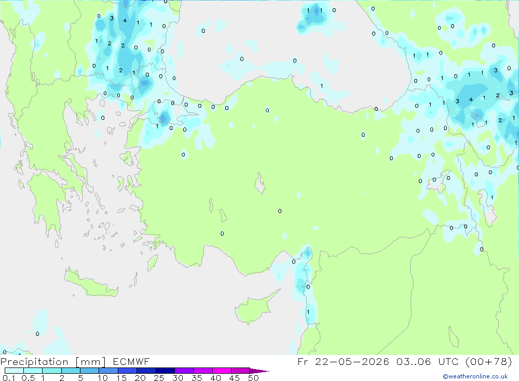
Task: Pick the 1–2 mm legend color swatch
Action: [52, 371]
